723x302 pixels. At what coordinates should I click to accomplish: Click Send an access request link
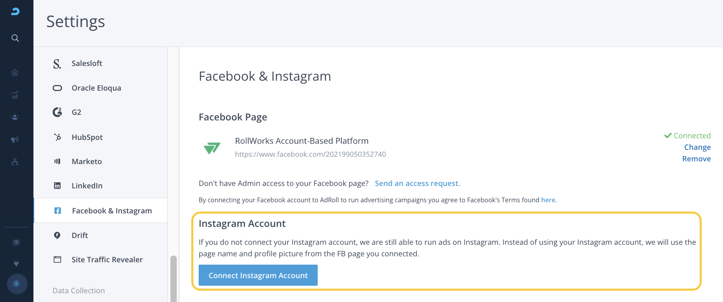coord(417,183)
